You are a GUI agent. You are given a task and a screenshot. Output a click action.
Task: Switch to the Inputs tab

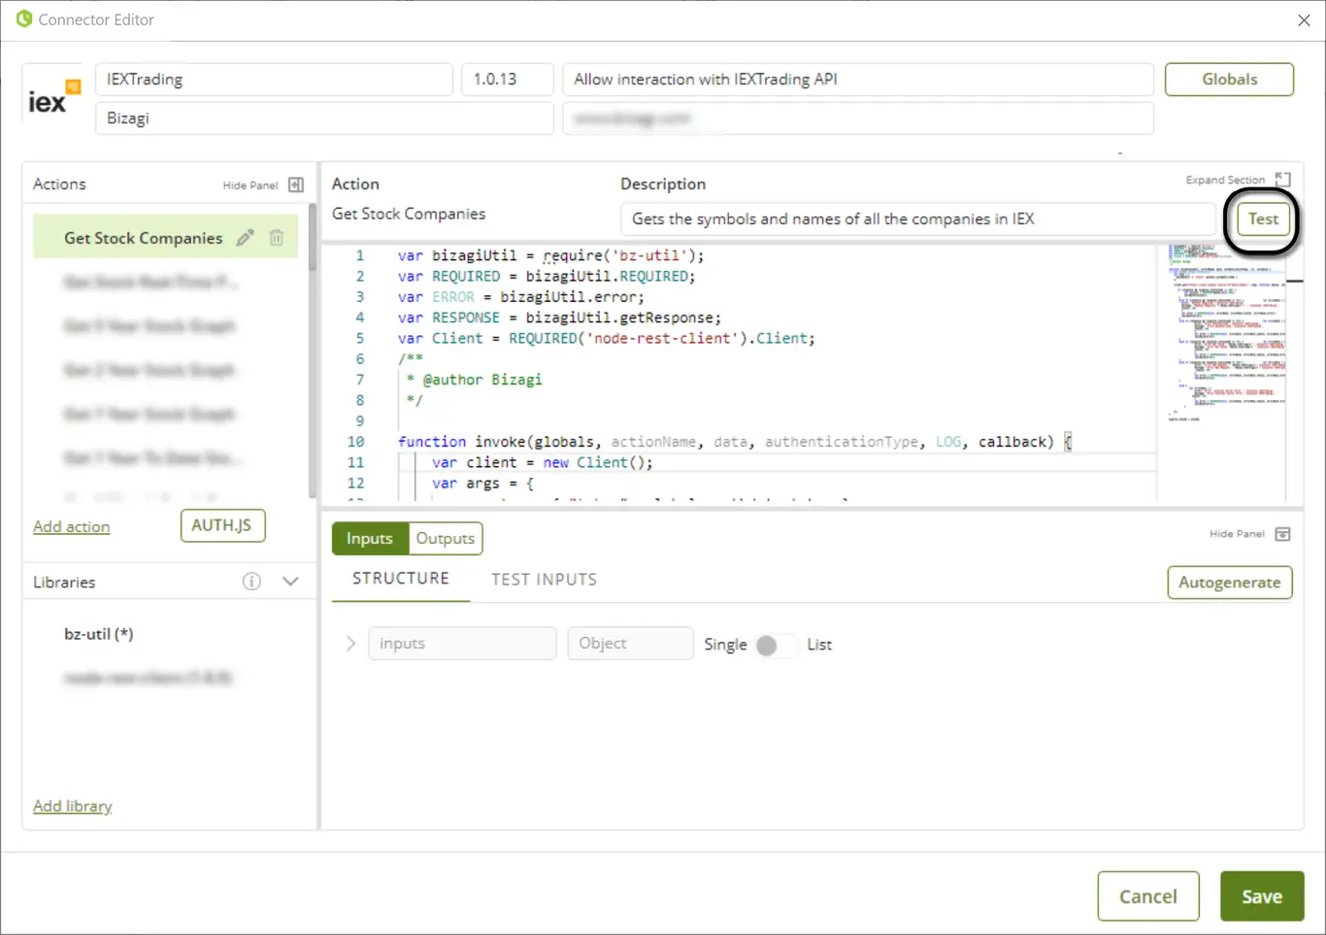pyautogui.click(x=370, y=538)
